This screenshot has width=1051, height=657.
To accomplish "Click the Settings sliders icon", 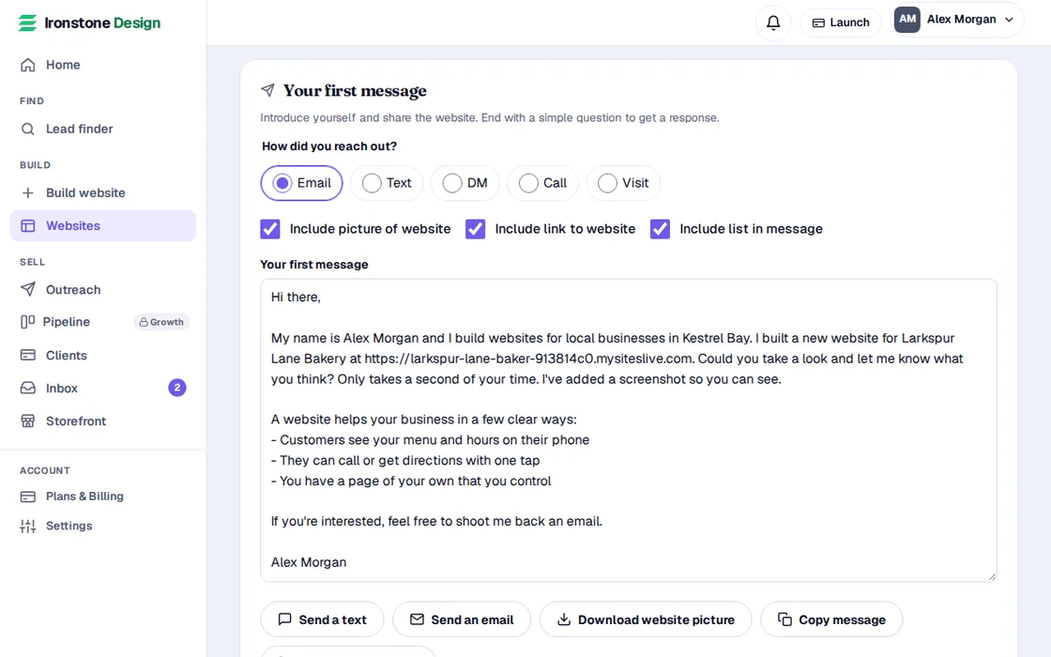I will [x=27, y=527].
